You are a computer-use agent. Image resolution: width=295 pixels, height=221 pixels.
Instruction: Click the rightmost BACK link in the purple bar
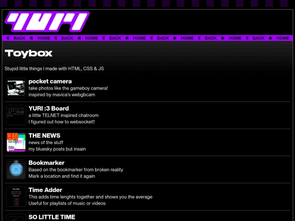click(258, 38)
